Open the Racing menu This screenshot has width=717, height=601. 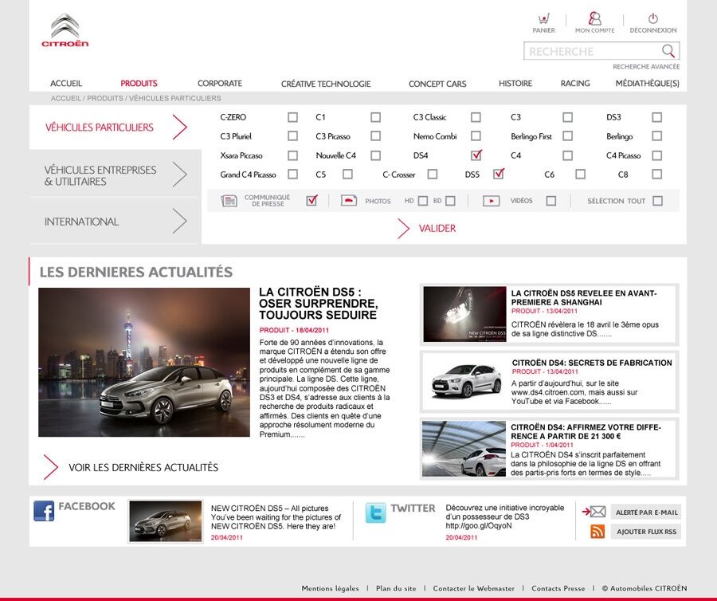(x=575, y=83)
